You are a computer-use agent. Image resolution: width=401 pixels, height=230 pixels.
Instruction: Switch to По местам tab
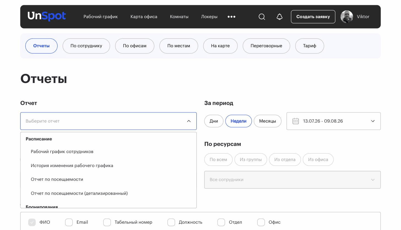click(x=179, y=46)
